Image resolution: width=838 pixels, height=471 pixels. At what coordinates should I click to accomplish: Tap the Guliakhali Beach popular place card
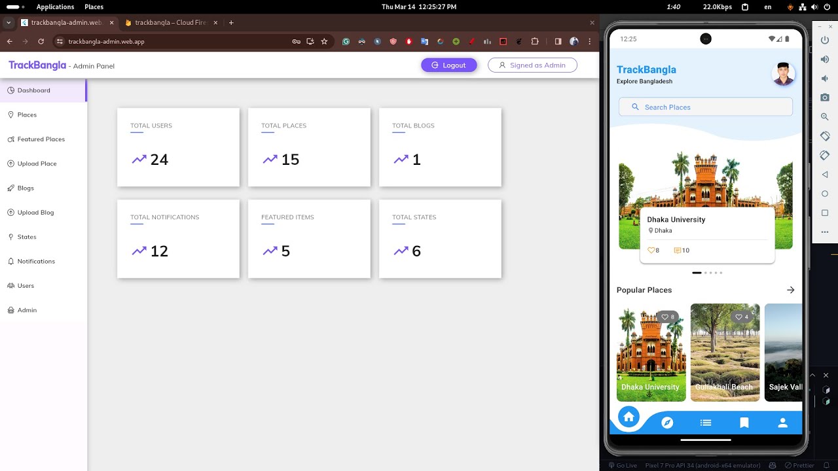(x=725, y=353)
